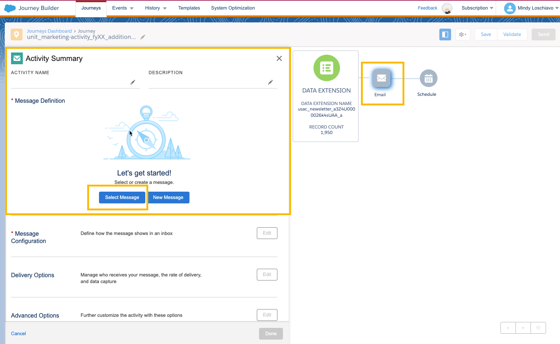560x344 pixels.
Task: Click the green Data Extension icon
Action: (326, 68)
